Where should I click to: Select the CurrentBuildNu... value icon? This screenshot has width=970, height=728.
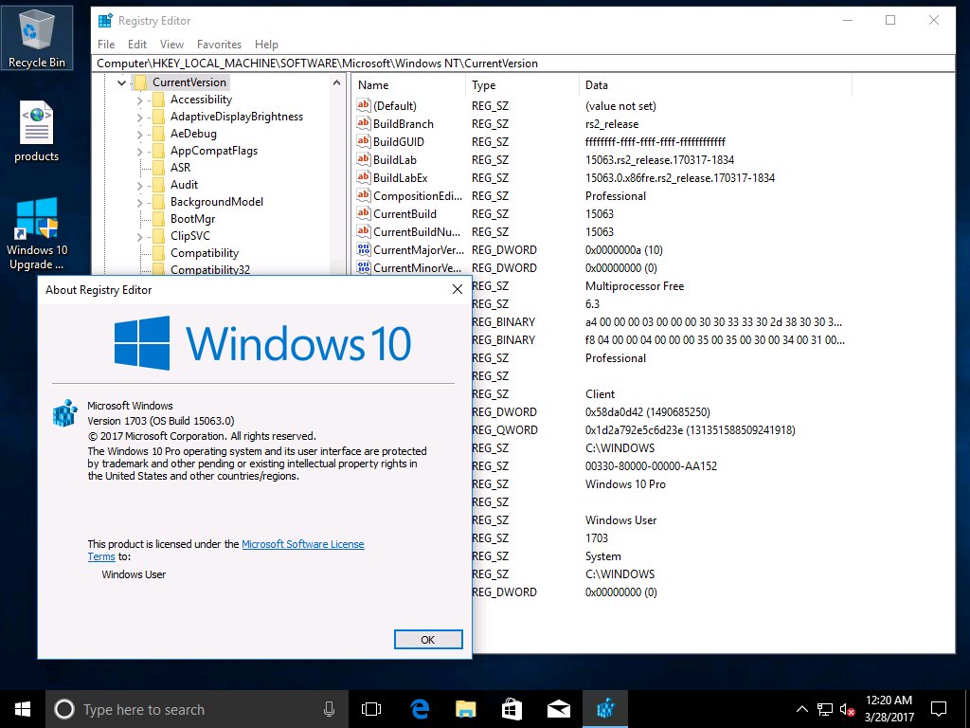tap(364, 231)
